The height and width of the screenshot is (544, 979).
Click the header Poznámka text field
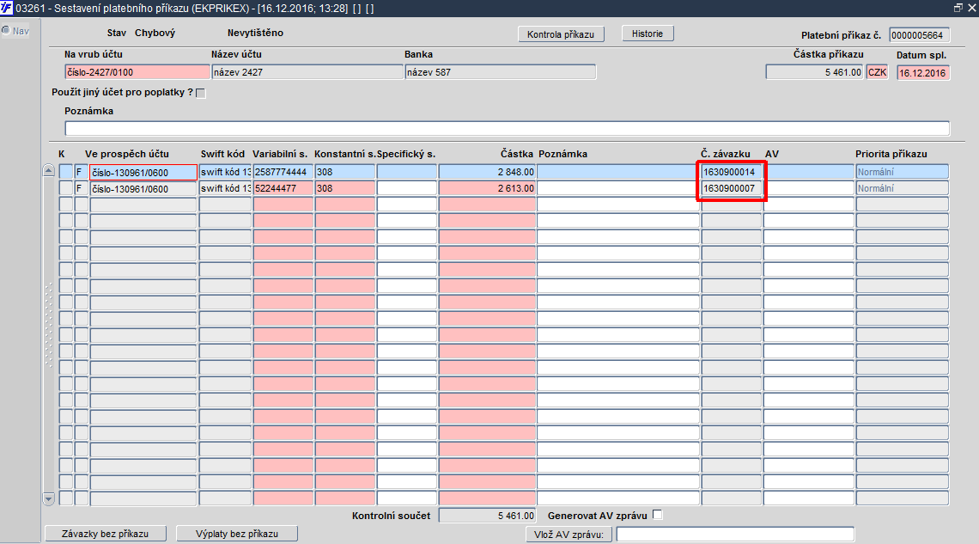507,129
